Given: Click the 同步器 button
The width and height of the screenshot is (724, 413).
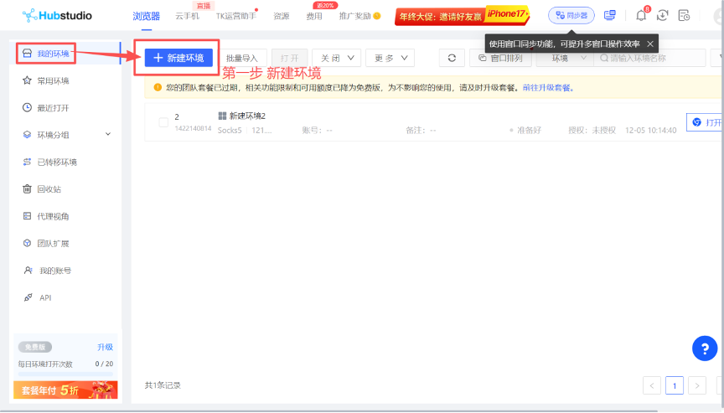Looking at the screenshot, I should tap(571, 15).
